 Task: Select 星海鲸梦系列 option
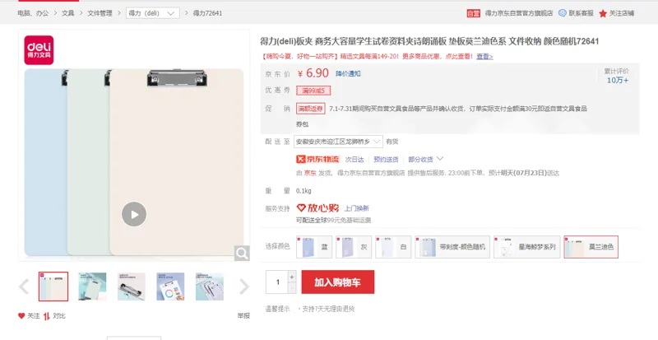coord(526,247)
